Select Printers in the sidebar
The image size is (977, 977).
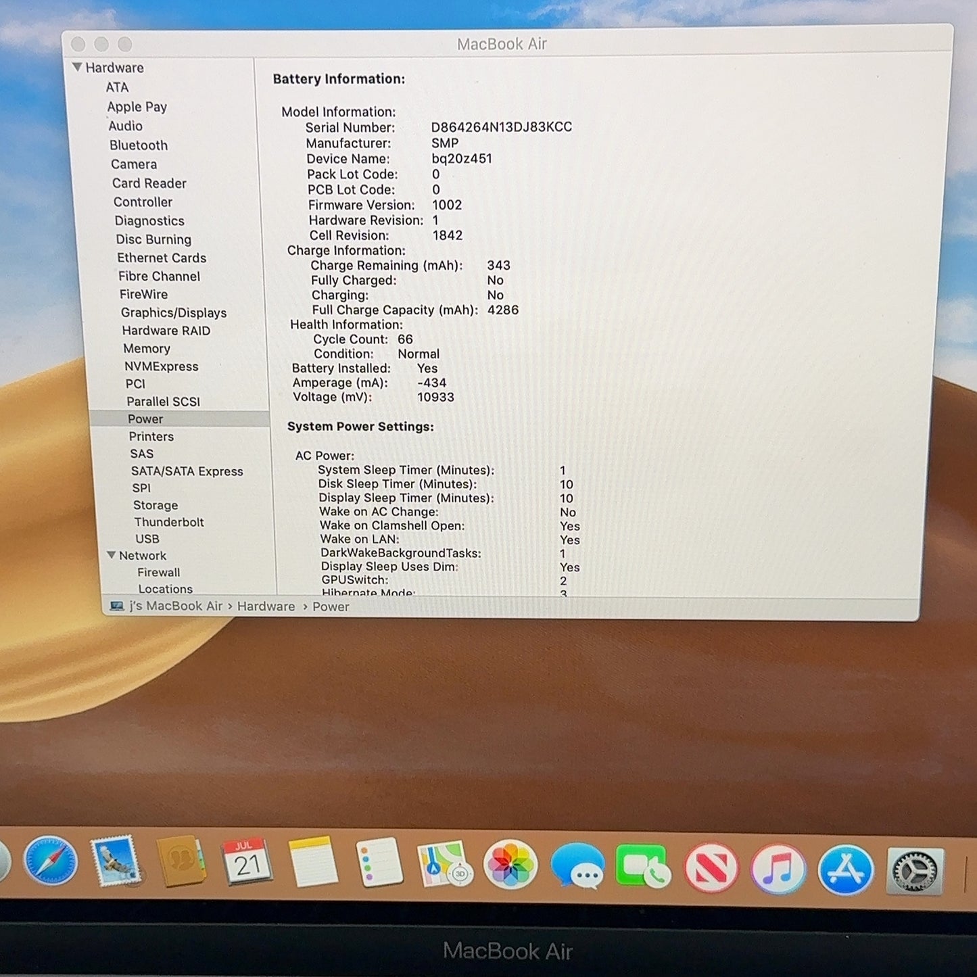coord(151,437)
